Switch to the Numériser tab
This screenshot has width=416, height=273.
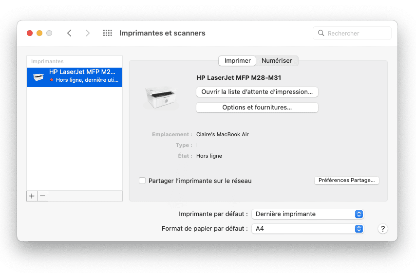tap(277, 61)
